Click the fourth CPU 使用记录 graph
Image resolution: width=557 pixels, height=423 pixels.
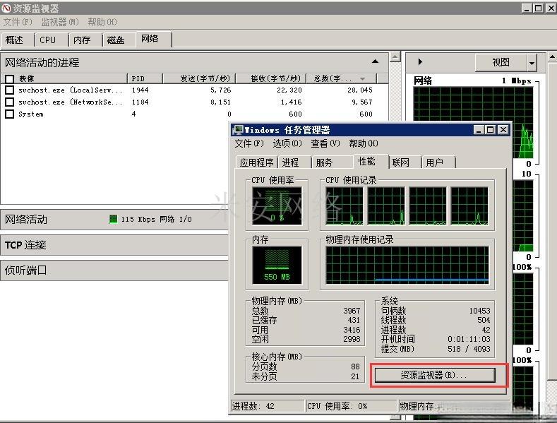click(469, 206)
